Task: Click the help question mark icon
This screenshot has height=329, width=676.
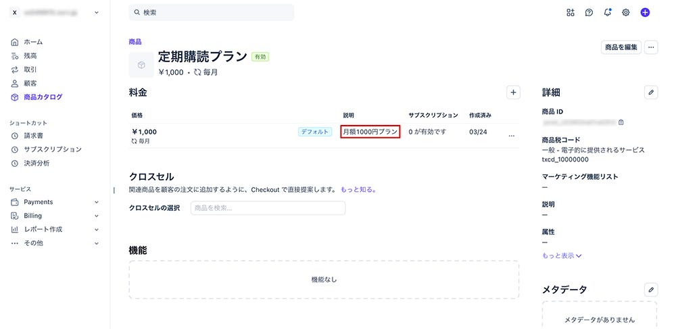Action: pyautogui.click(x=589, y=12)
